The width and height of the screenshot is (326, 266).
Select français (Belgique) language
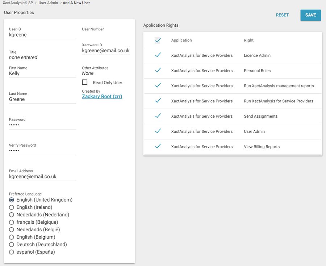(12, 222)
